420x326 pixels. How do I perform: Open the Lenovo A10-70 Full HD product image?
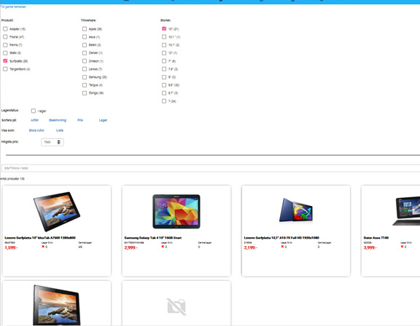tap(296, 210)
